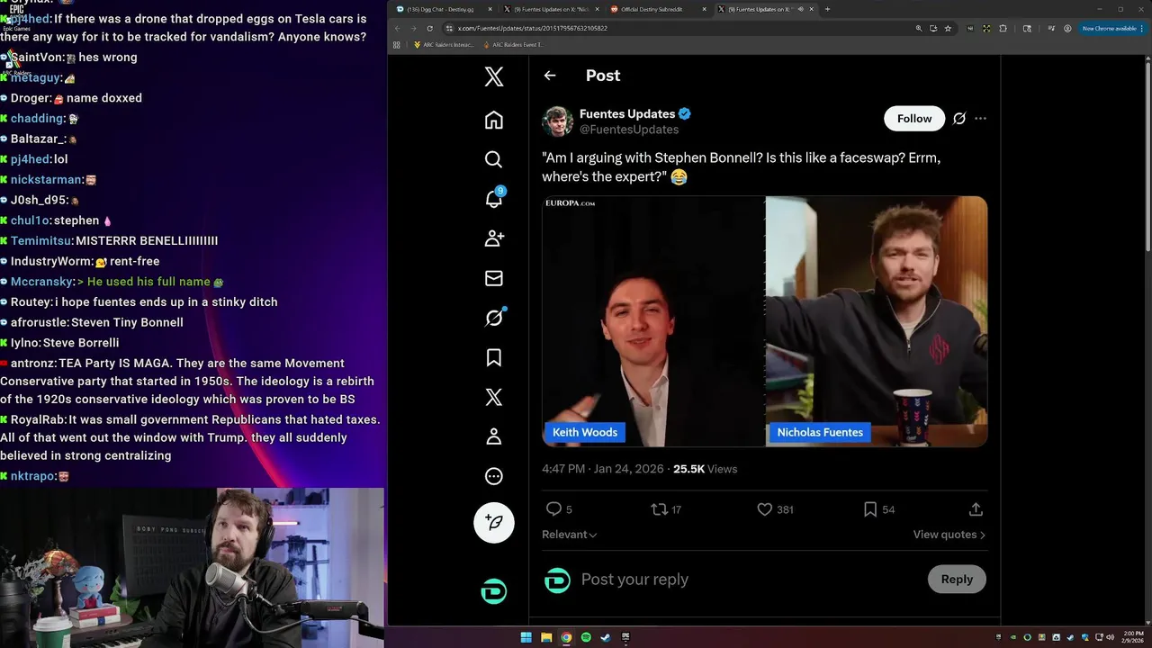Click username afrorustle in chat
Screen dimensions: 1152x648
[39, 322]
